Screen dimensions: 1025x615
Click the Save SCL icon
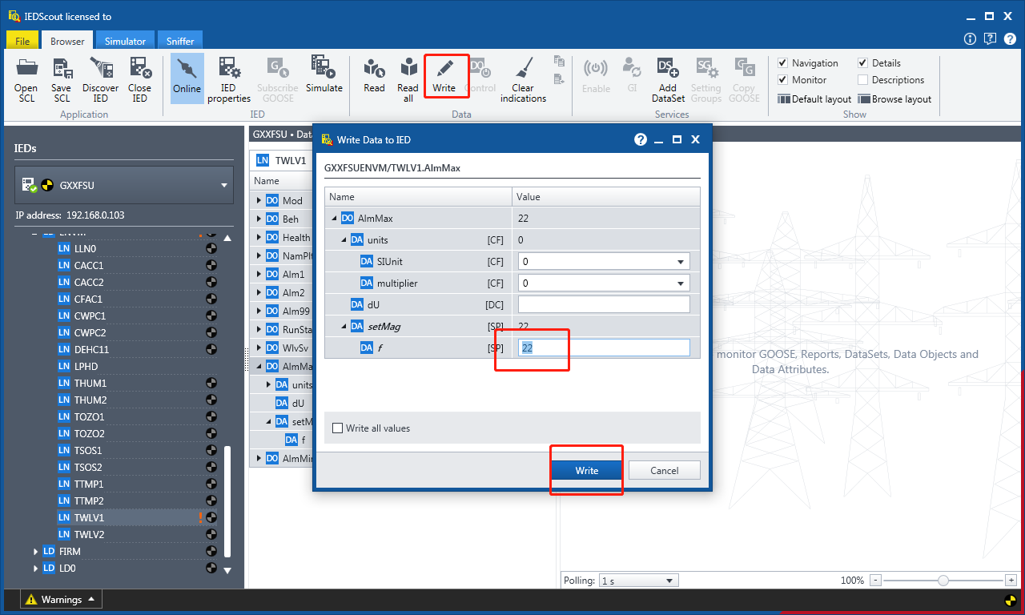coord(62,70)
